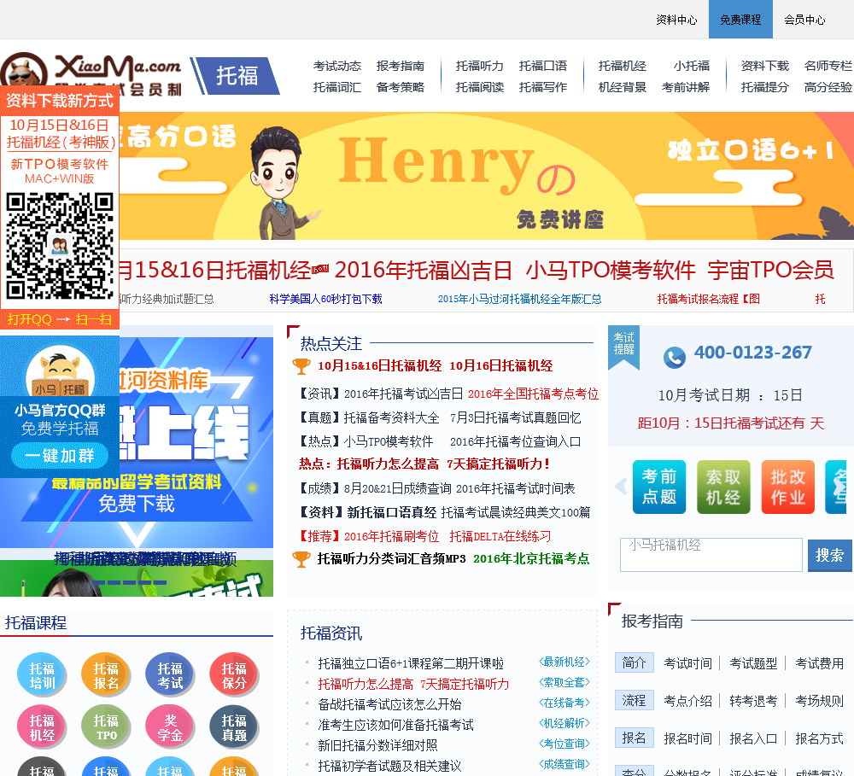Viewport: 854px width, 776px height.
Task: Open the 奖学金 pink round icon
Action: click(170, 727)
